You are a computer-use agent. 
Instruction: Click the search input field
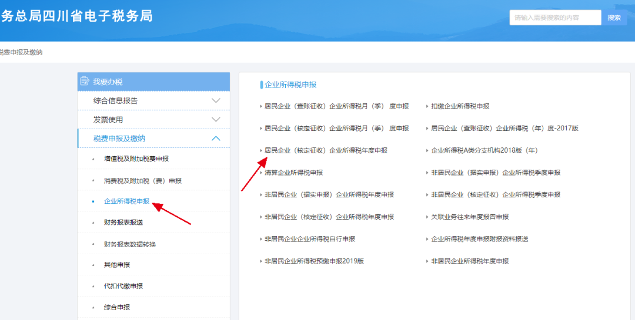pyautogui.click(x=555, y=18)
